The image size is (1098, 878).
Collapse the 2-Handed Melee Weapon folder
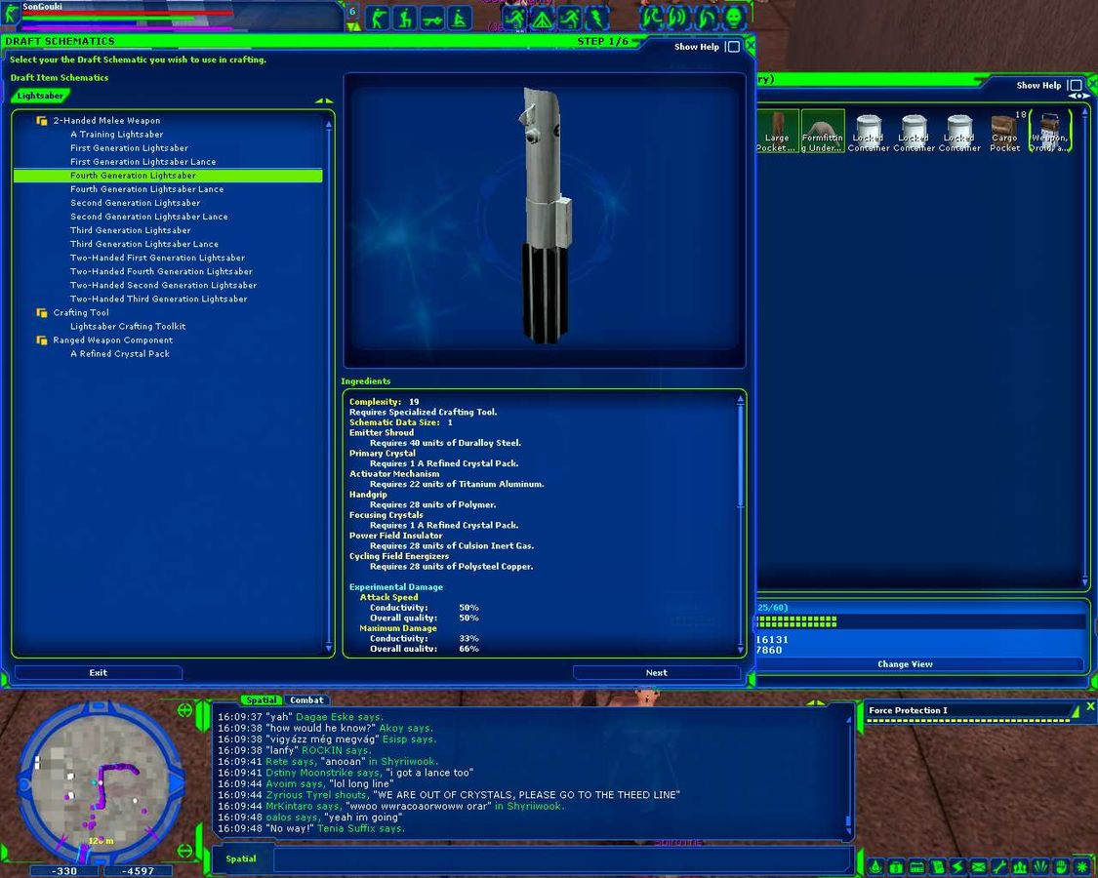pos(42,121)
